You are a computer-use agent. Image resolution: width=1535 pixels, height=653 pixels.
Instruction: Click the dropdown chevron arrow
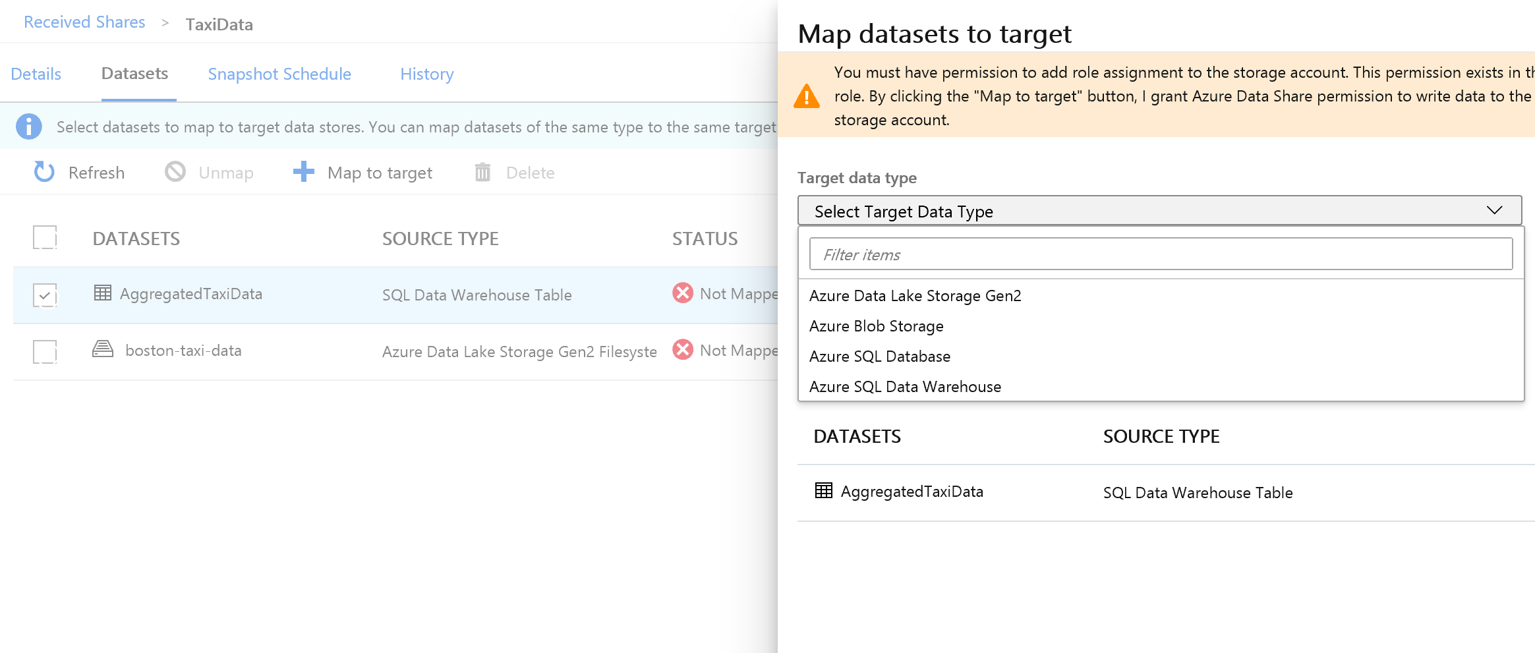1494,210
